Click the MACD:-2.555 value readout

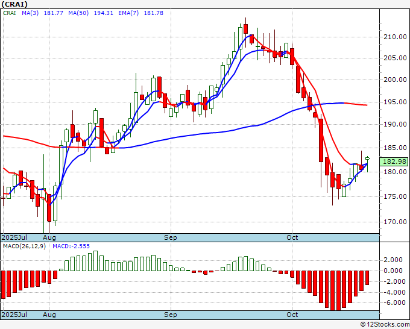(x=71, y=246)
